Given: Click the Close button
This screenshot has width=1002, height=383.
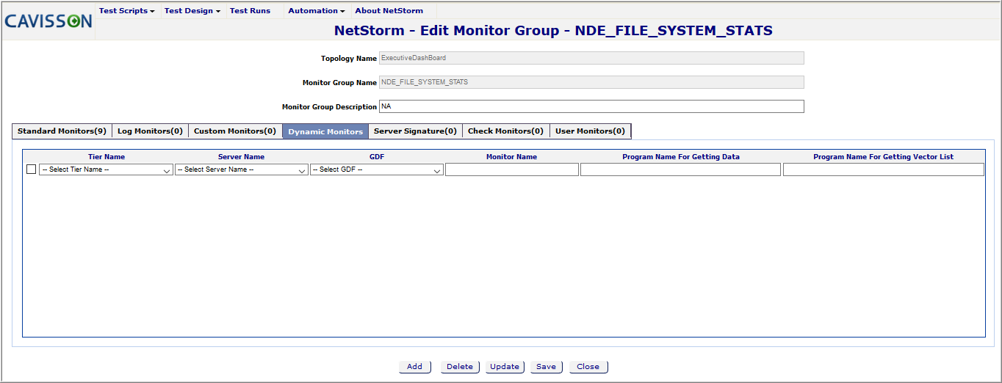Looking at the screenshot, I should pos(588,367).
